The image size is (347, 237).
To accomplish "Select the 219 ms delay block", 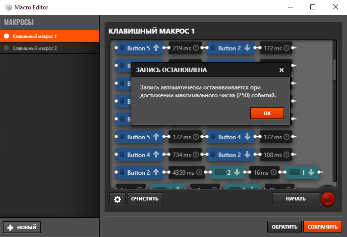I will click(185, 48).
